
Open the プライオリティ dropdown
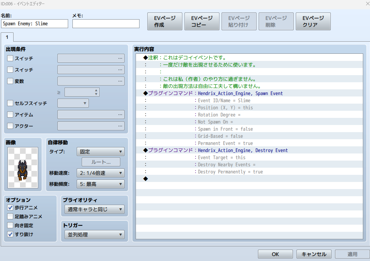coord(94,209)
